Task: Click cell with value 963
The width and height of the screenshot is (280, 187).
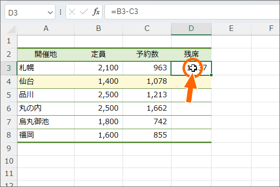Action: pyautogui.click(x=147, y=68)
